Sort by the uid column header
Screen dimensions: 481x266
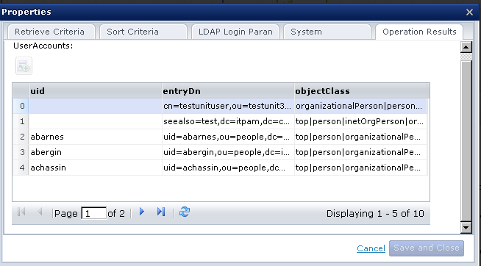(x=96, y=91)
